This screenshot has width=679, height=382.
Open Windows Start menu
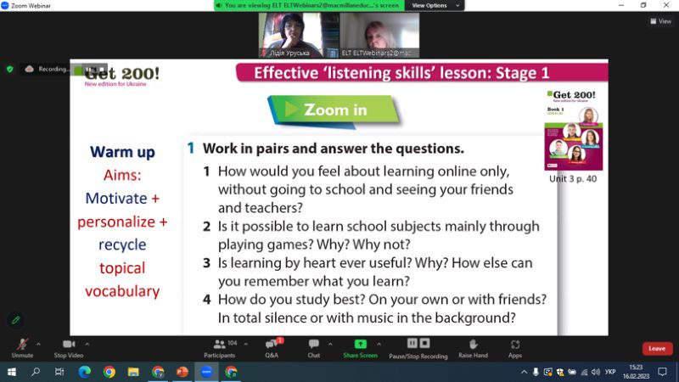pyautogui.click(x=12, y=372)
